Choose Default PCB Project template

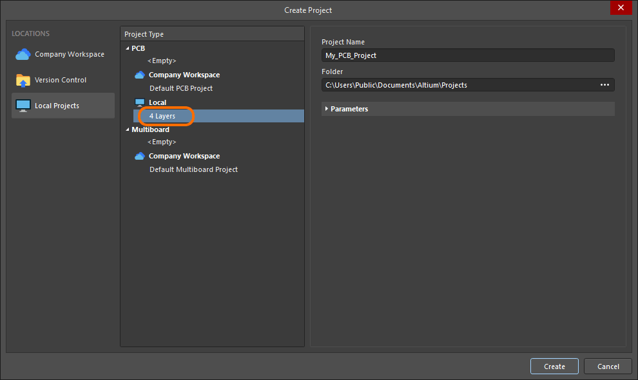[x=181, y=88]
